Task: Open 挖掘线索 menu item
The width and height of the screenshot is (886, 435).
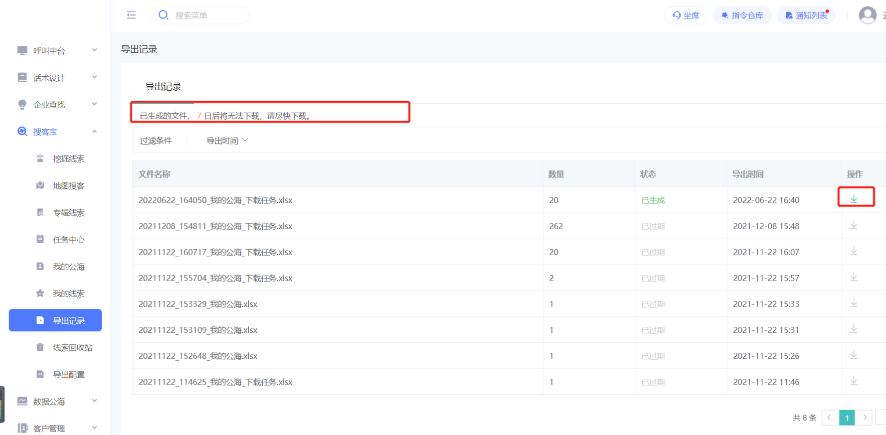Action: pos(68,159)
